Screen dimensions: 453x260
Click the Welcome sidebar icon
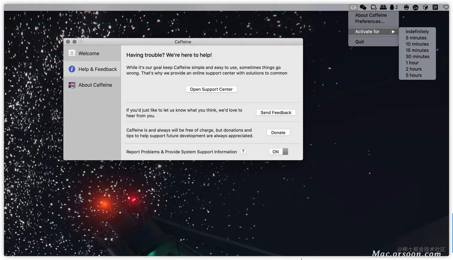pyautogui.click(x=72, y=53)
